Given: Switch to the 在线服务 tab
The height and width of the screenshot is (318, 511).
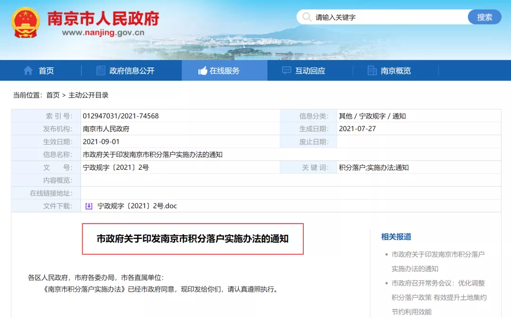Looking at the screenshot, I should tap(224, 71).
